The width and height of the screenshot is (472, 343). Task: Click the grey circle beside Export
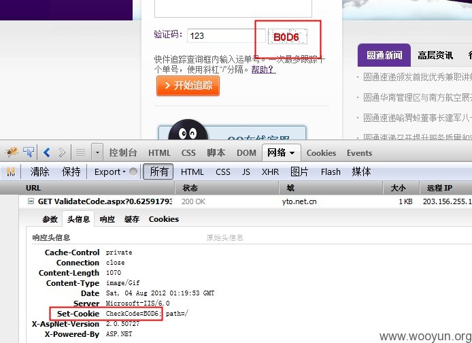pyautogui.click(x=133, y=171)
